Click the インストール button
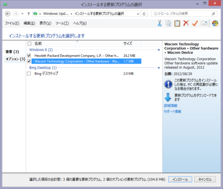 coord(180,180)
